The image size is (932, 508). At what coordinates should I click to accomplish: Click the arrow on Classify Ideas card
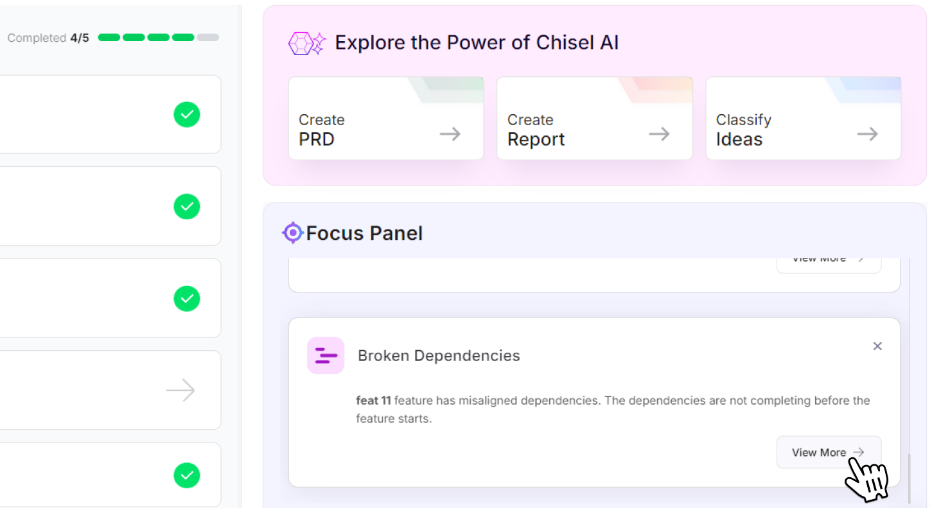tap(867, 134)
